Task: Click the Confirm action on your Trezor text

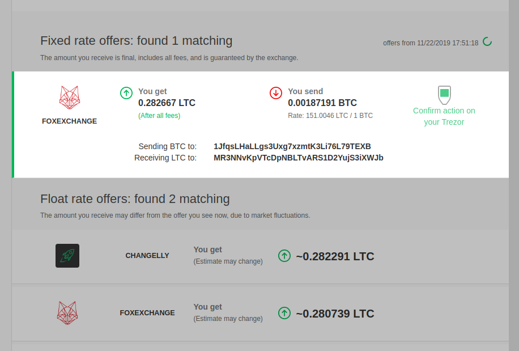Action: click(444, 116)
